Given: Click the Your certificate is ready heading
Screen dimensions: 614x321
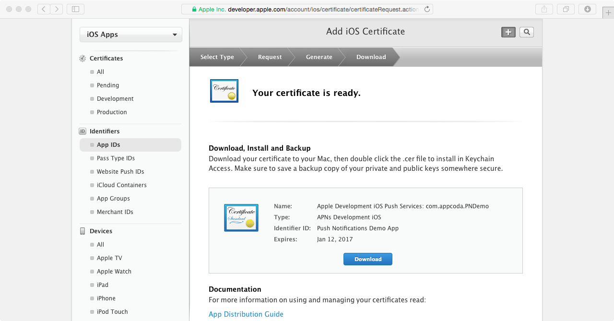Looking at the screenshot, I should point(307,93).
